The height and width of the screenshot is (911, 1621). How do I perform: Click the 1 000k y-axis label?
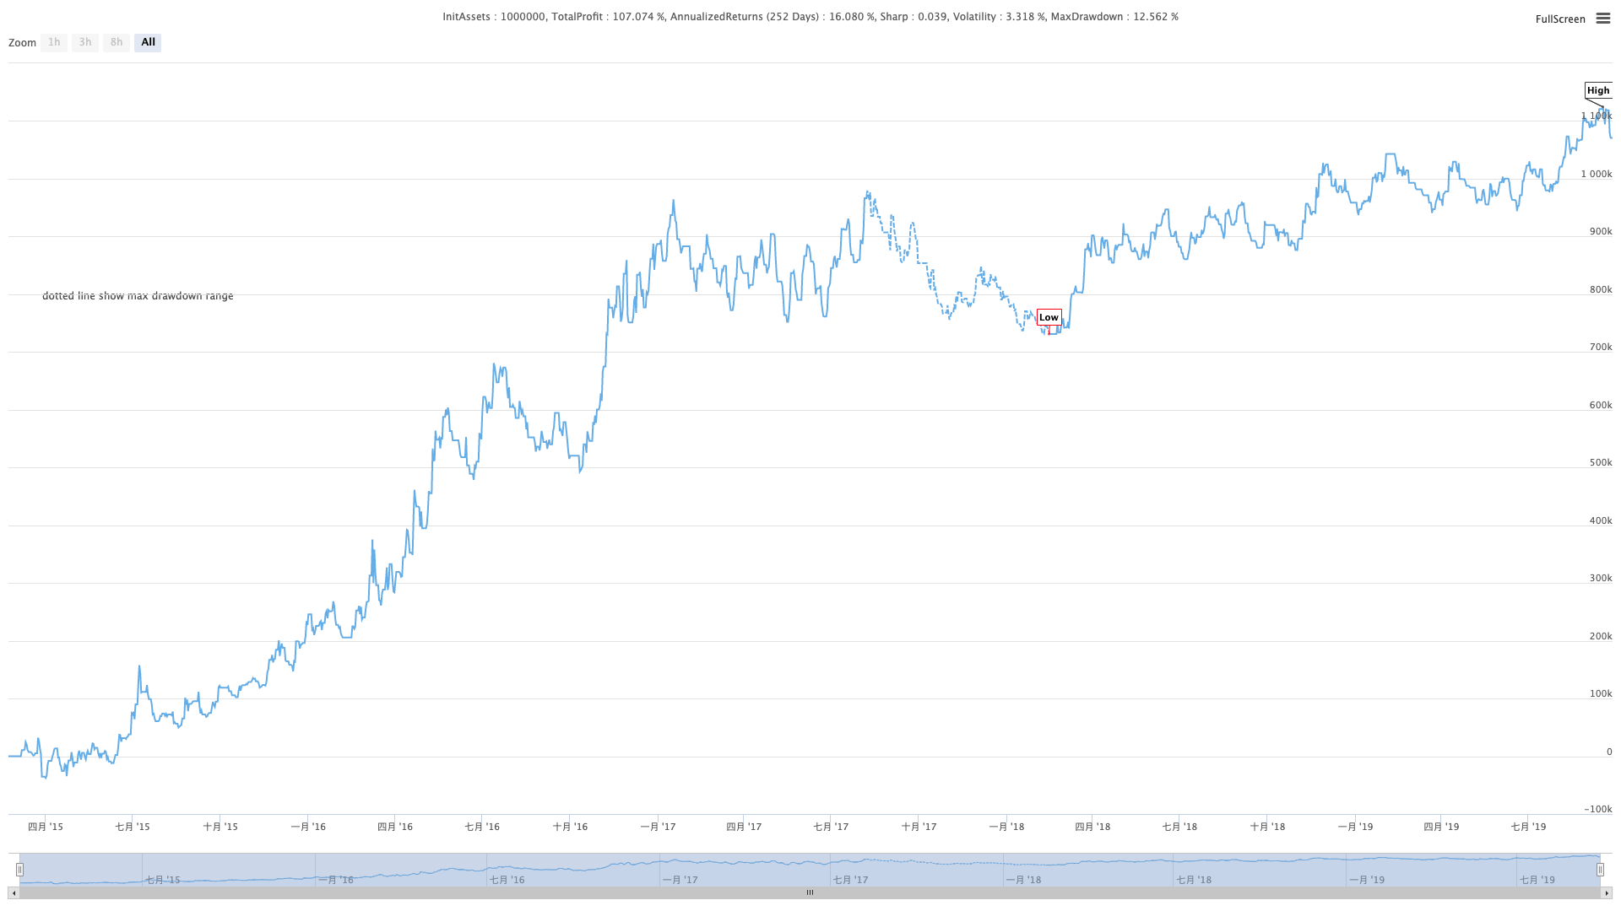tap(1596, 174)
